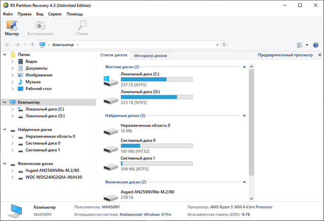Click the Поиск magnifier tool
Image resolution: width=324 pixels, height=221 pixels.
(x=82, y=27)
